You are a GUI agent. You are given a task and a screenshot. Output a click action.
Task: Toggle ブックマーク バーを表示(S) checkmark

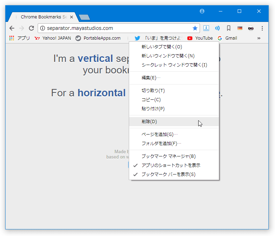click(174, 174)
